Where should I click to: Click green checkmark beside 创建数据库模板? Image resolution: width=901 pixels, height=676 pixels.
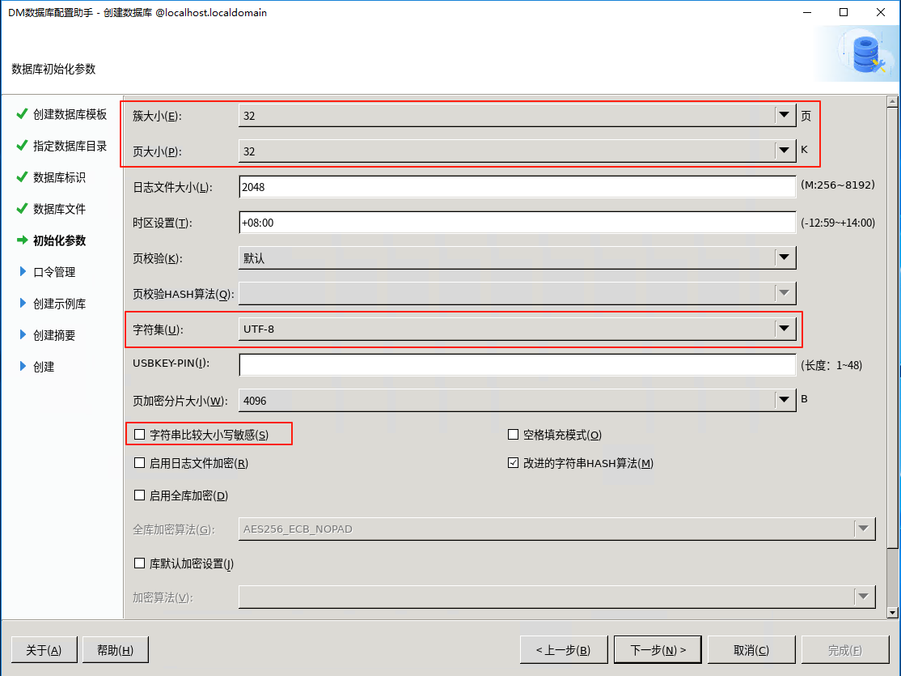click(x=22, y=114)
